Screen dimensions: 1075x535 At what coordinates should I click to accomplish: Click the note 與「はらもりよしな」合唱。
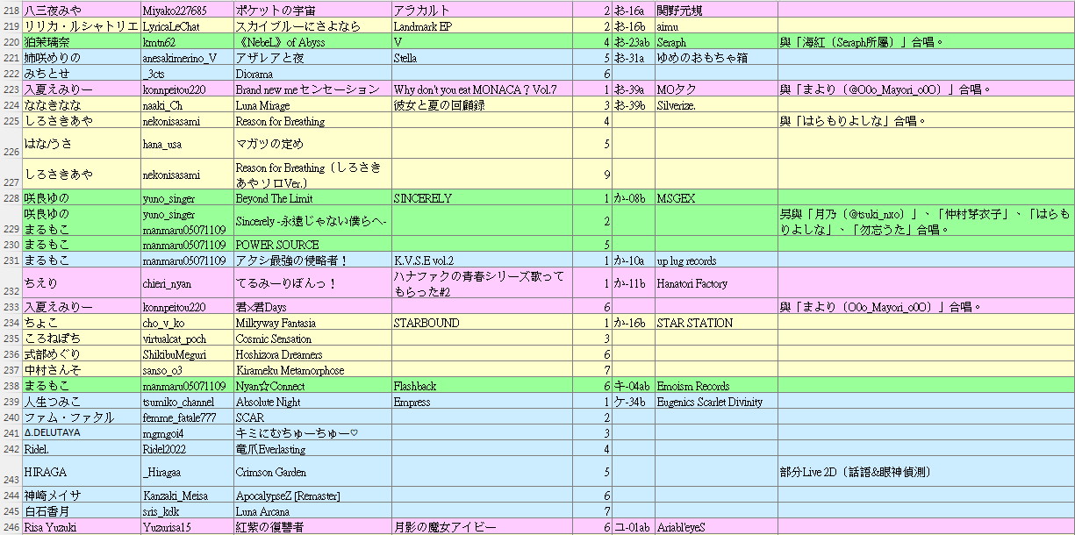point(926,121)
